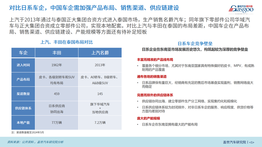Select the bullet 覆盖各个细分市场
The height and width of the screenshot is (147, 262).
click(198, 68)
